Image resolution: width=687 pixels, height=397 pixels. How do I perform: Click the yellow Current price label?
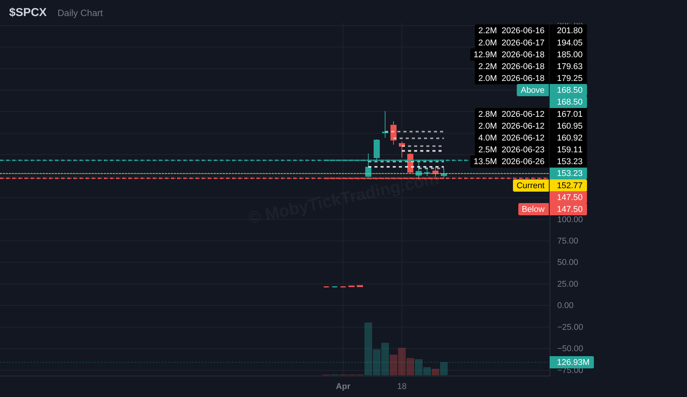(x=531, y=186)
